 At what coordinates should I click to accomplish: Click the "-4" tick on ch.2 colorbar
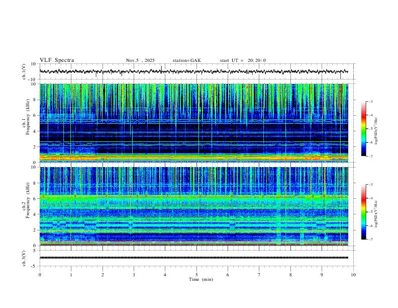pyautogui.click(x=370, y=198)
